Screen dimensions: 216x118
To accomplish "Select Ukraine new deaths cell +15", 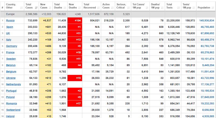I will coord(75,78).
